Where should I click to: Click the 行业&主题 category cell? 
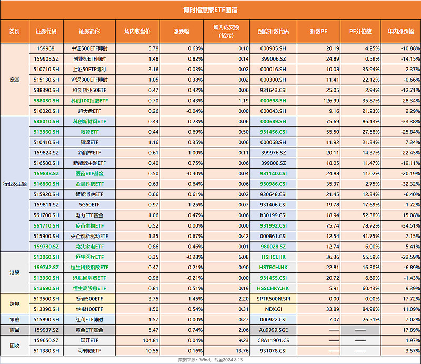pos(15,184)
